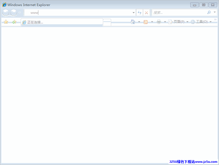Click the Back navigation button
219x165 pixels.
pos(6,13)
